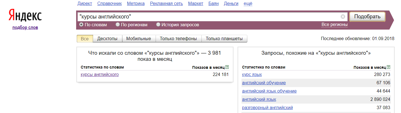
Task: Open help icon beside left Показов в месяц
Action: pyautogui.click(x=227, y=67)
